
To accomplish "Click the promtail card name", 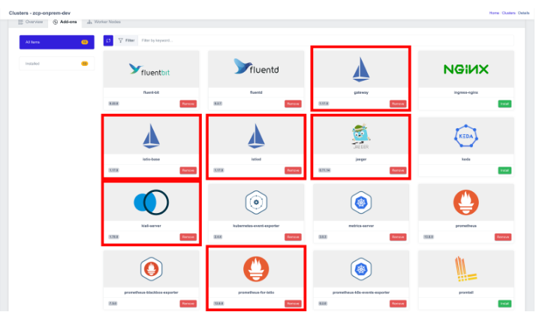I will 466,292.
